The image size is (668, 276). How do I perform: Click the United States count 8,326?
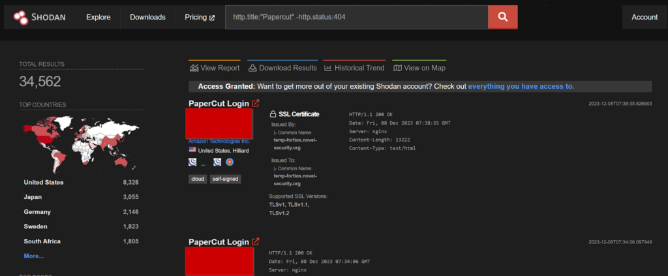[x=130, y=182]
